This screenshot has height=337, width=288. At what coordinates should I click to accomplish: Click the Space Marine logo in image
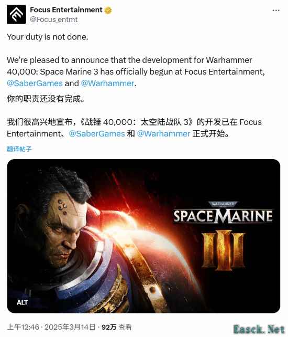point(223,214)
